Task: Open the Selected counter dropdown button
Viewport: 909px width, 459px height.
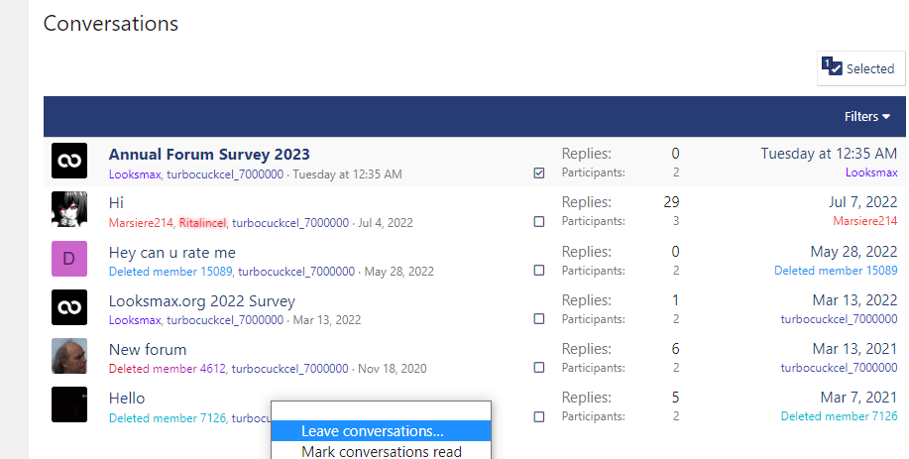Action: coord(860,68)
